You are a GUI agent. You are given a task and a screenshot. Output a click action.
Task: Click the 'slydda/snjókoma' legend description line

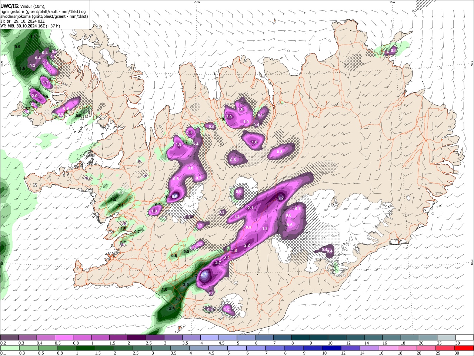(44, 16)
